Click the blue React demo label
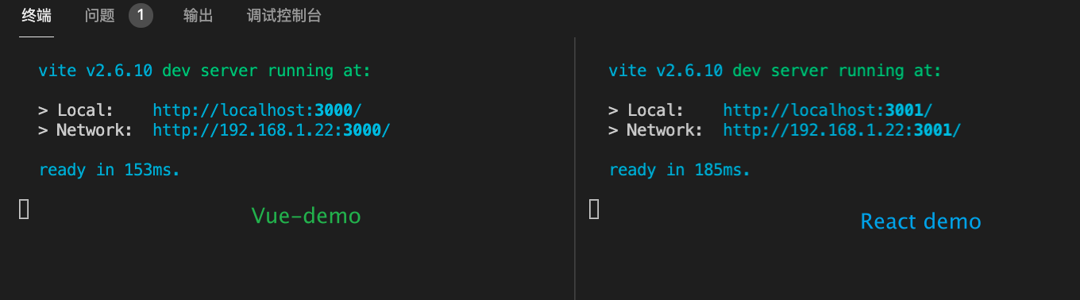1080x300 pixels. [921, 221]
